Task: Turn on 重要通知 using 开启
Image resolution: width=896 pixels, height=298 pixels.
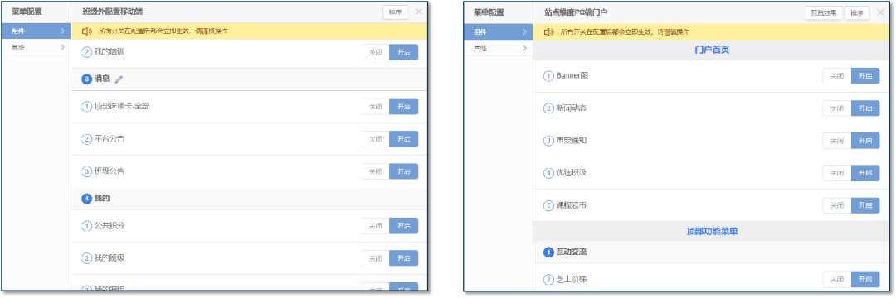Action: pyautogui.click(x=865, y=141)
